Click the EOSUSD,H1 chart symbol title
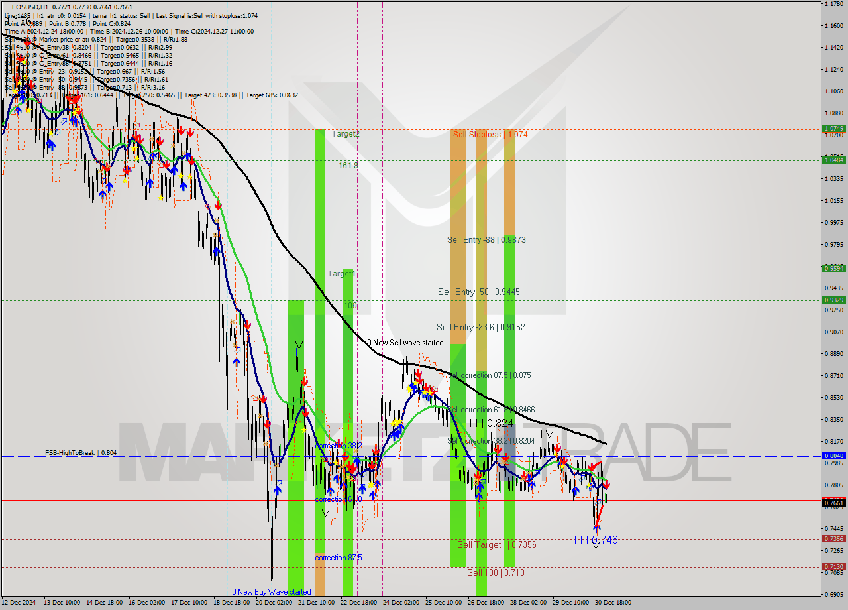This screenshot has width=848, height=610. 30,7
